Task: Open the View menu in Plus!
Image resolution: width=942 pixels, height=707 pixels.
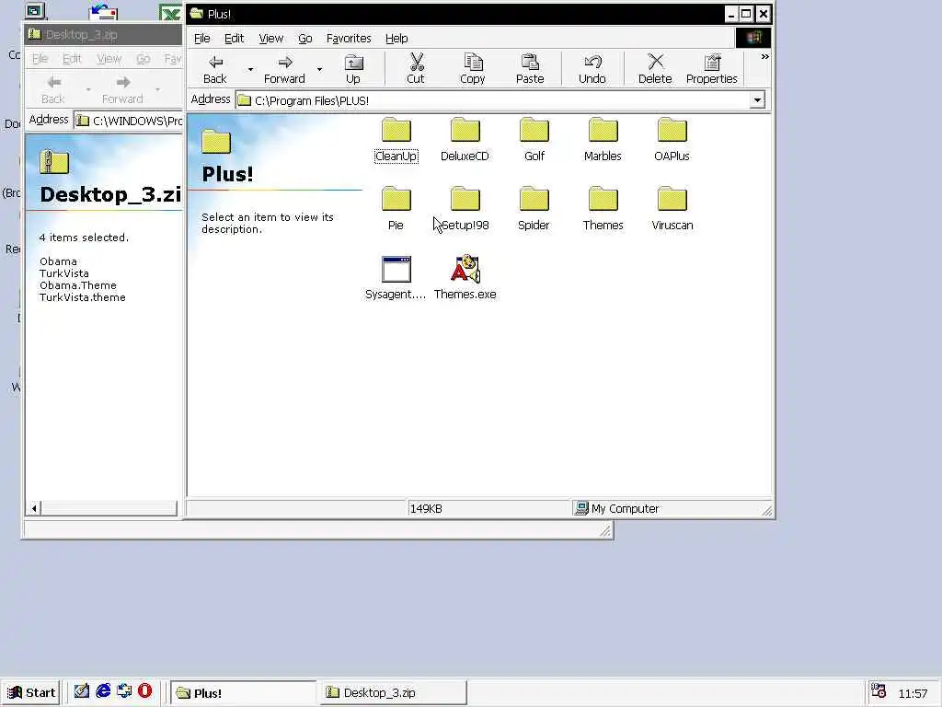Action: click(271, 39)
